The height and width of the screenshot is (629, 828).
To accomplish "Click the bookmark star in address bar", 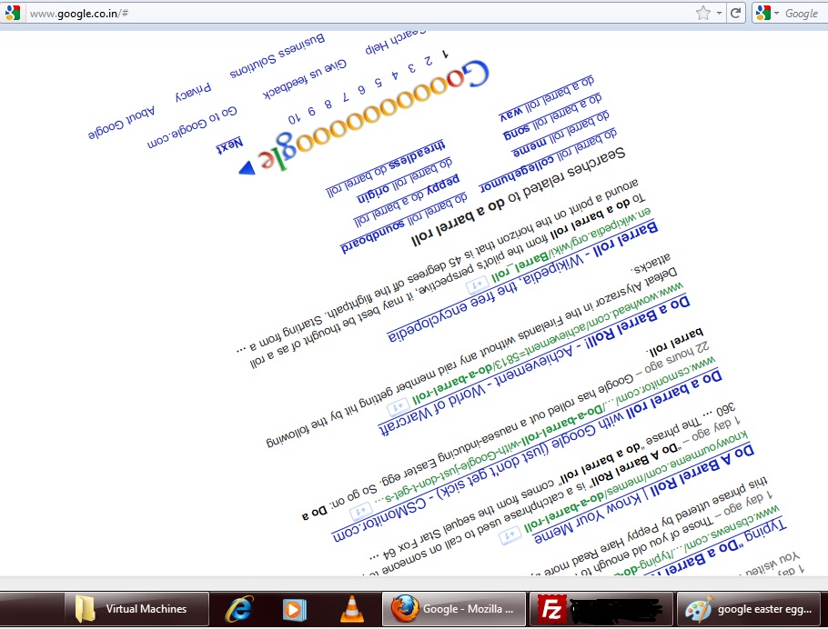I will 702,13.
